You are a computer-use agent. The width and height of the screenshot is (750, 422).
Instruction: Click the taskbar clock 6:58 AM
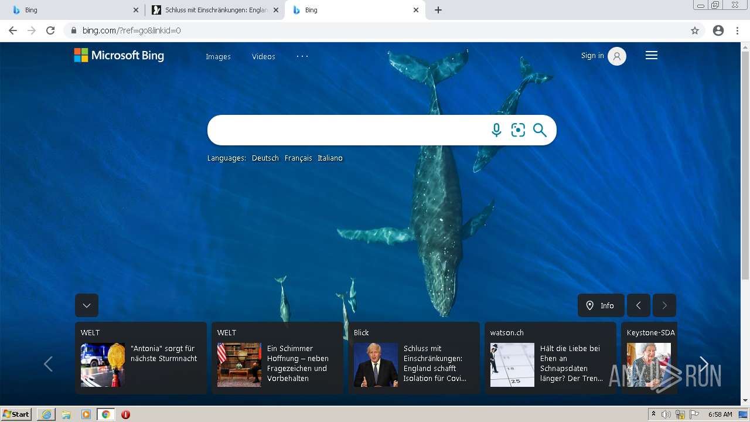(x=720, y=414)
